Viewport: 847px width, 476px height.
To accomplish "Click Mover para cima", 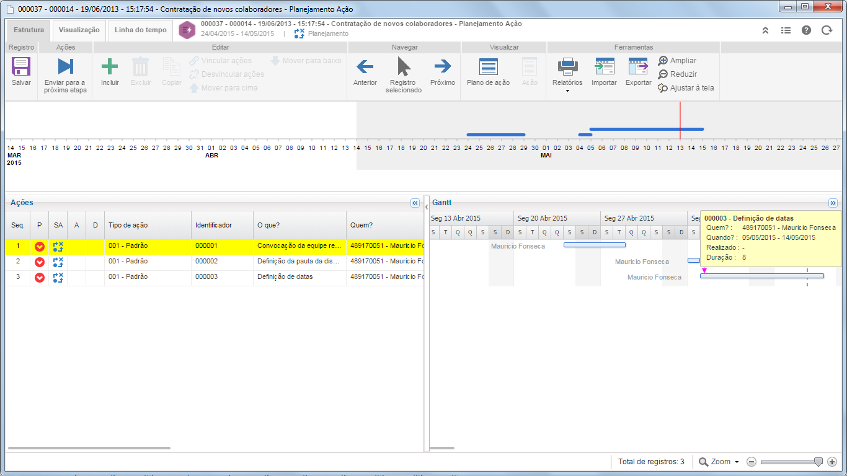I will point(223,88).
